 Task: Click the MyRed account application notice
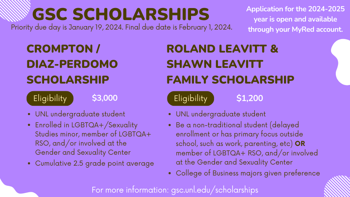[x=295, y=19]
